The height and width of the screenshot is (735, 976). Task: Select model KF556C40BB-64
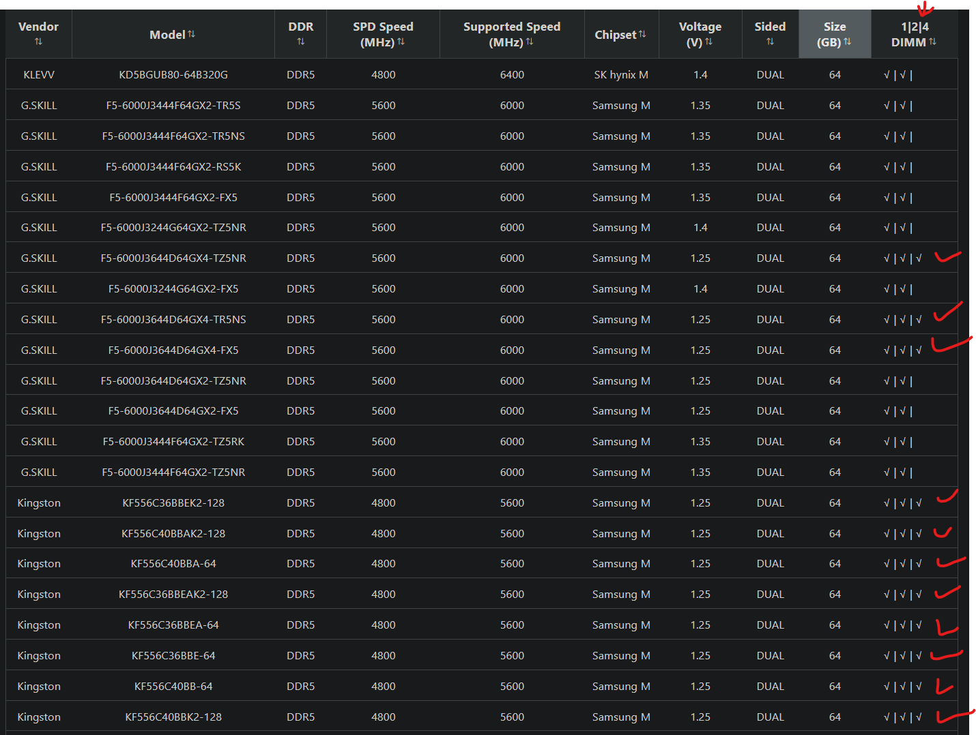pos(173,687)
